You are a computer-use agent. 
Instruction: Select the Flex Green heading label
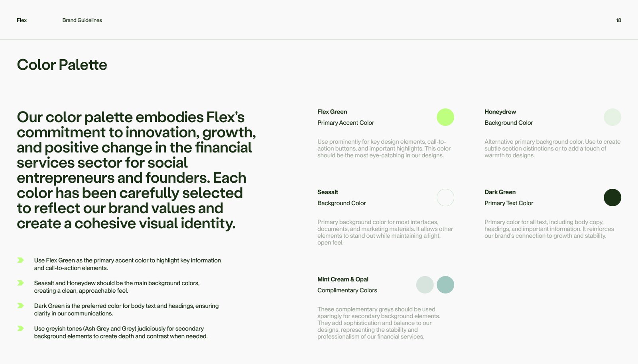click(x=332, y=112)
